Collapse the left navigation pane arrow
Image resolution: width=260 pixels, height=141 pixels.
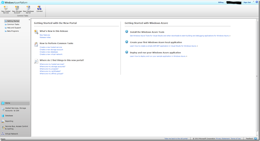[29, 20]
